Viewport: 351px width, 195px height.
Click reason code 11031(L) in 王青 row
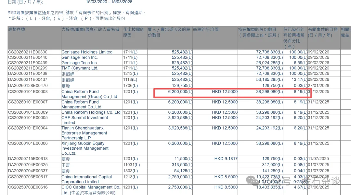click(131, 165)
